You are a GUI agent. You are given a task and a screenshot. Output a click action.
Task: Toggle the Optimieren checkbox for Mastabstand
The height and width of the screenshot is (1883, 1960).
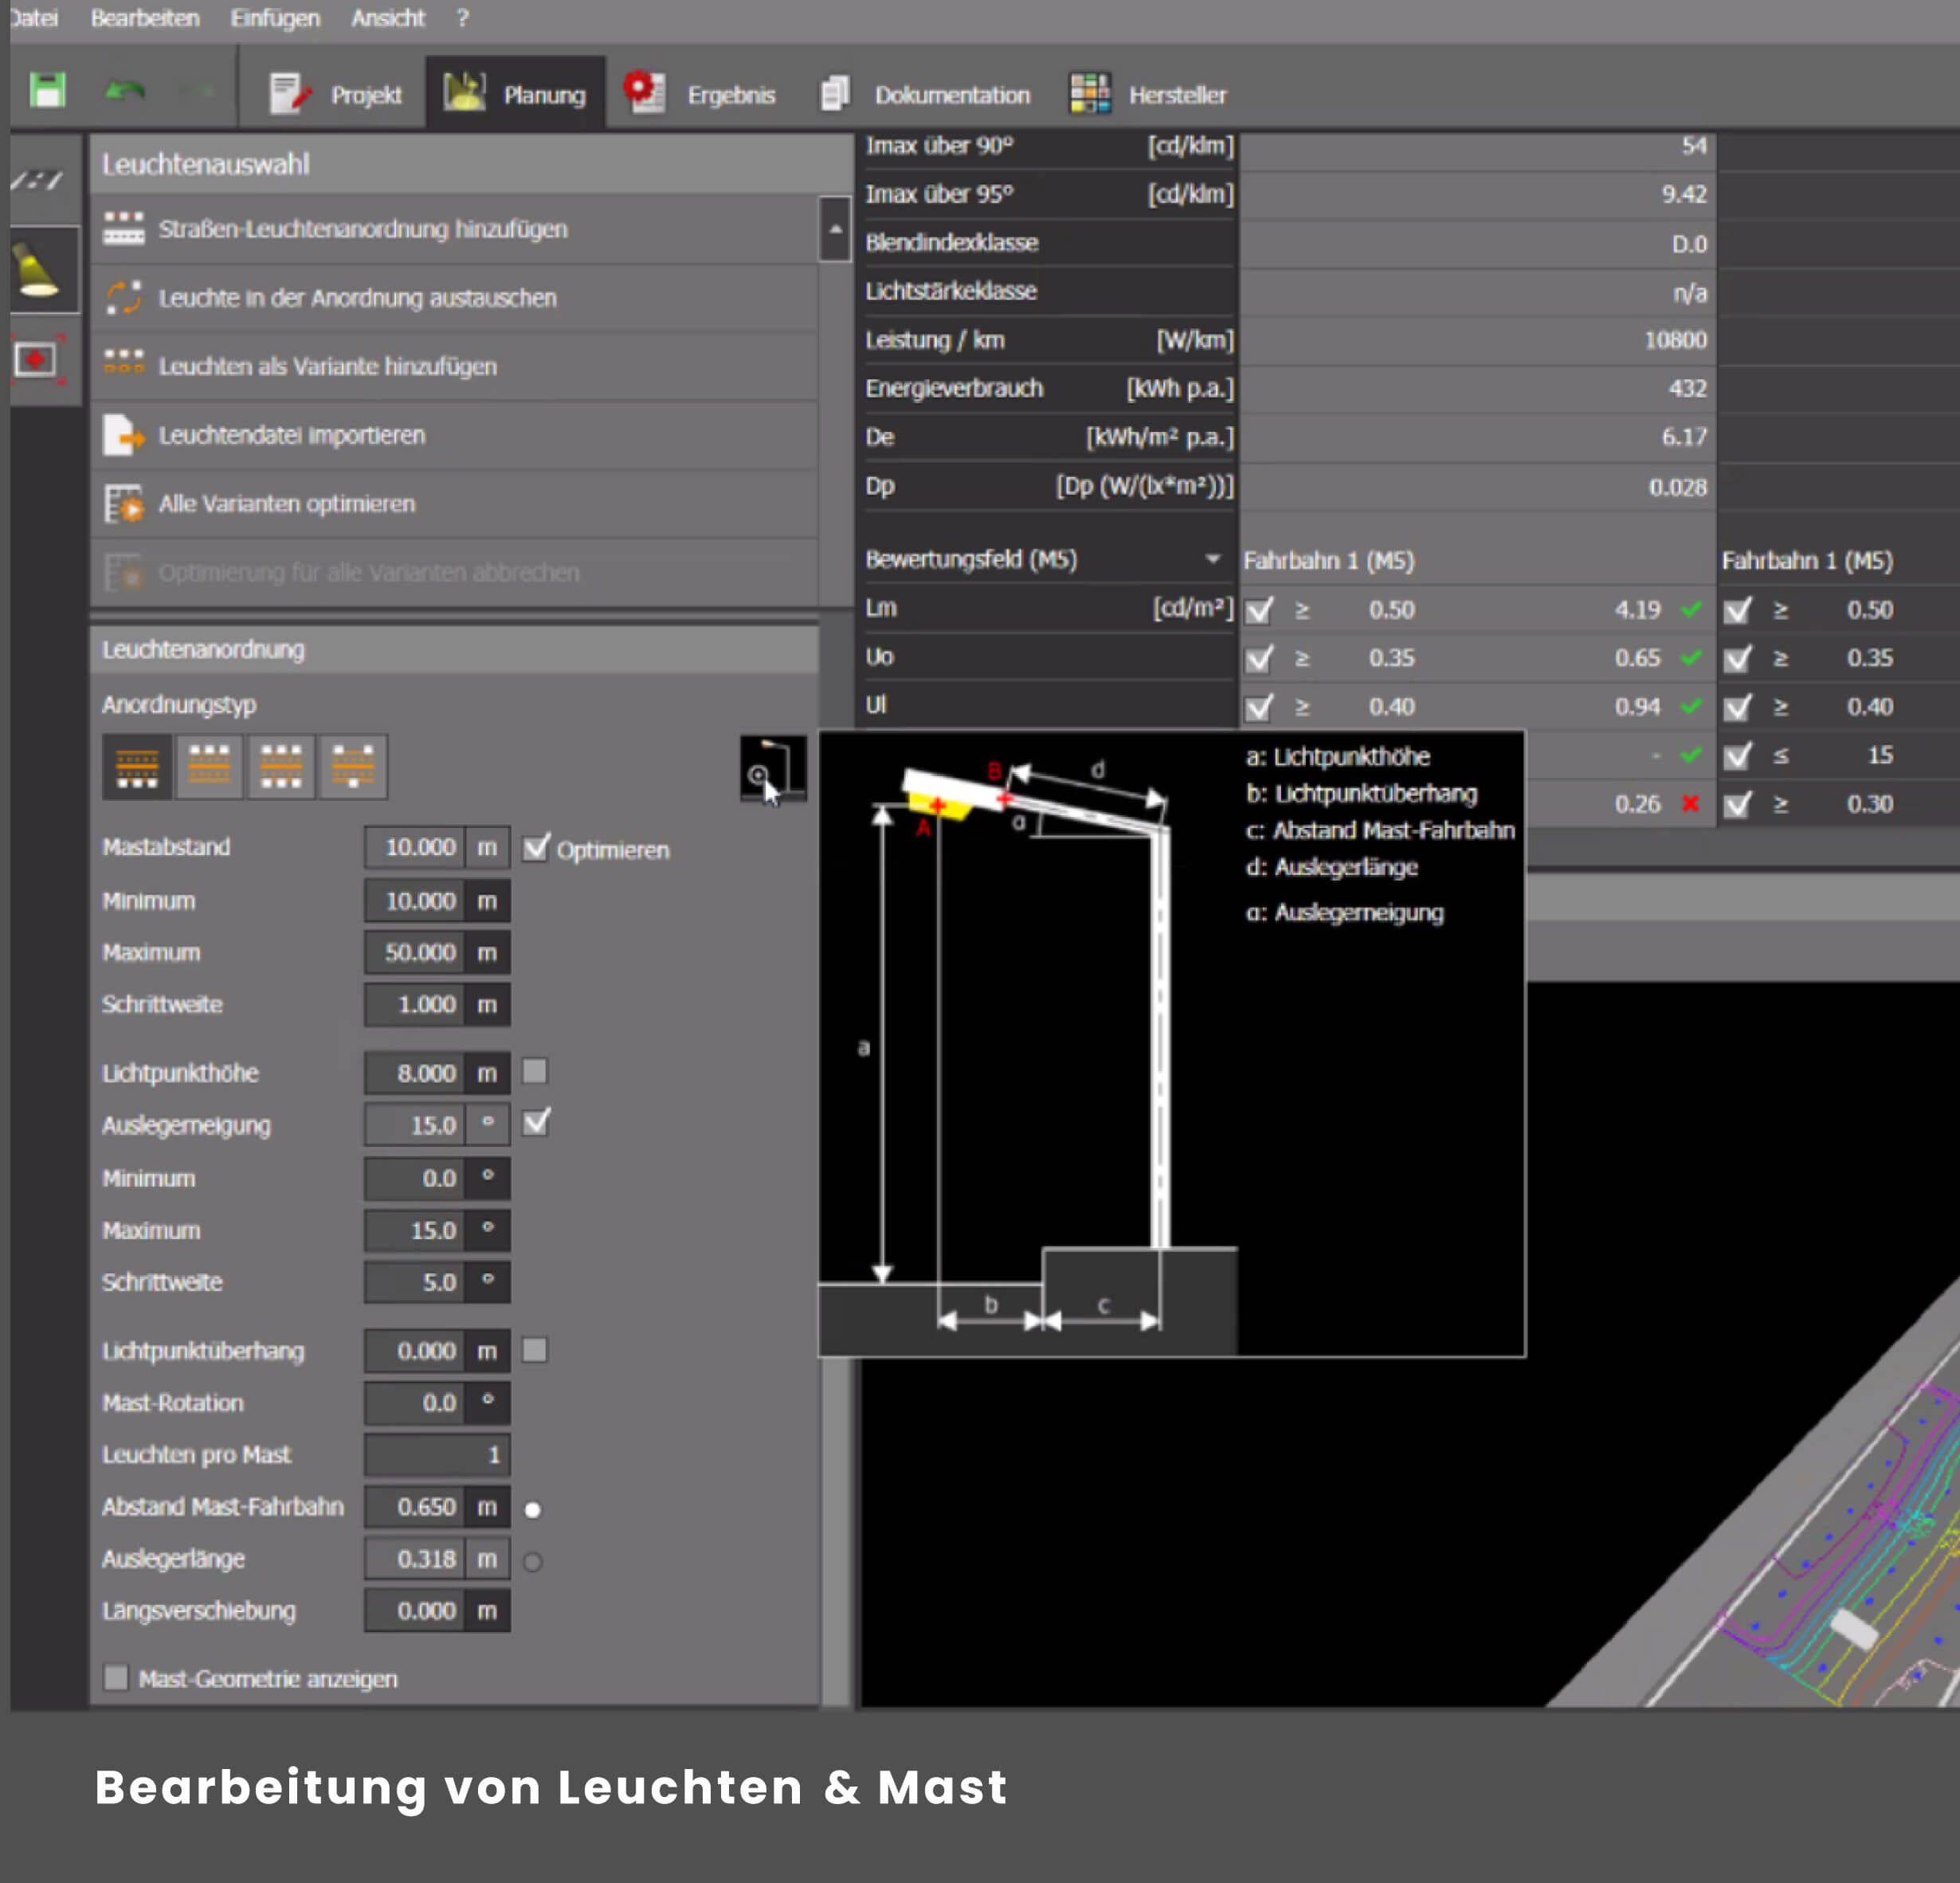536,848
